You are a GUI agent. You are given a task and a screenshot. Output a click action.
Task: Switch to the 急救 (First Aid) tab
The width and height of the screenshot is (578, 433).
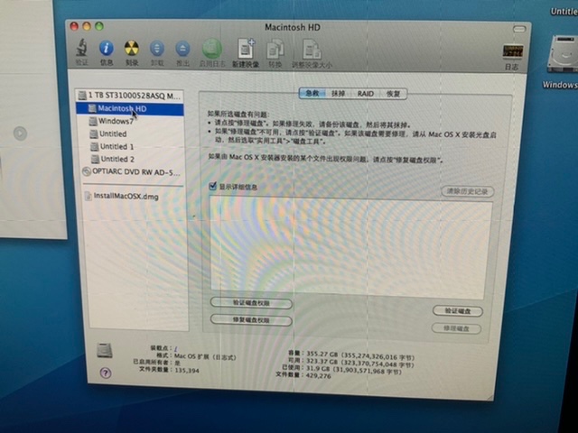(312, 93)
